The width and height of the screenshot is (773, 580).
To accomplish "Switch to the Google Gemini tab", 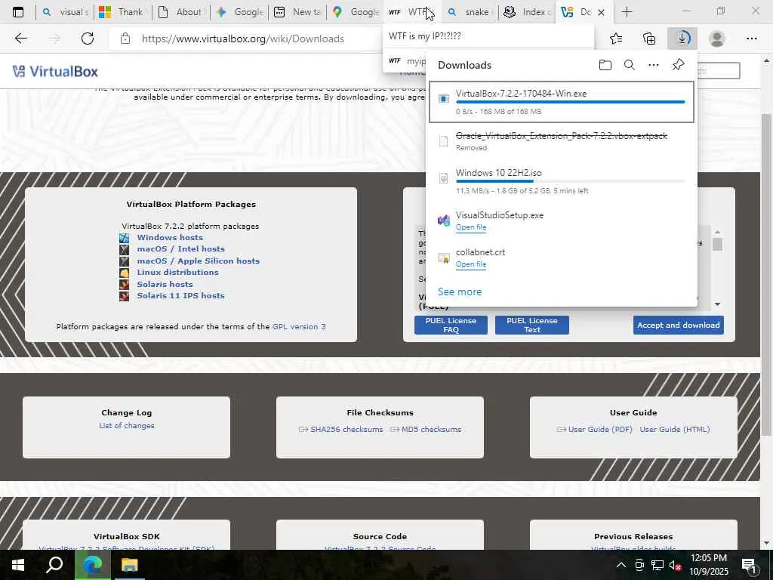I will 239,12.
